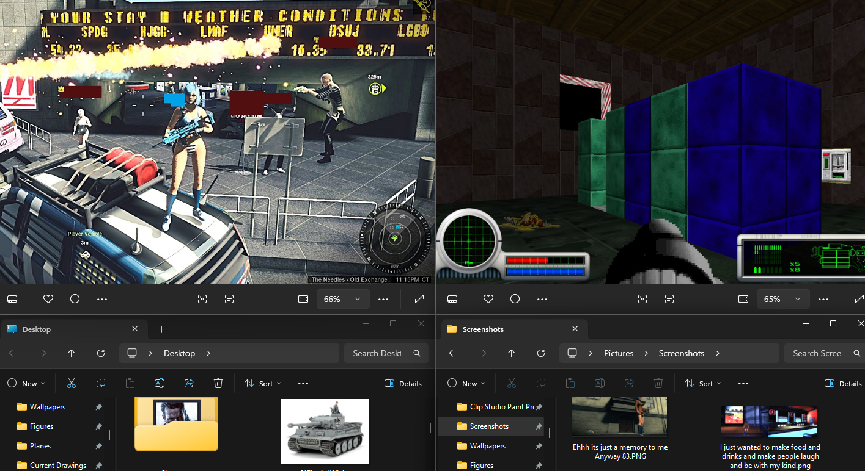
Task: Open the Tiger tank image thumbnail
Action: pos(324,431)
